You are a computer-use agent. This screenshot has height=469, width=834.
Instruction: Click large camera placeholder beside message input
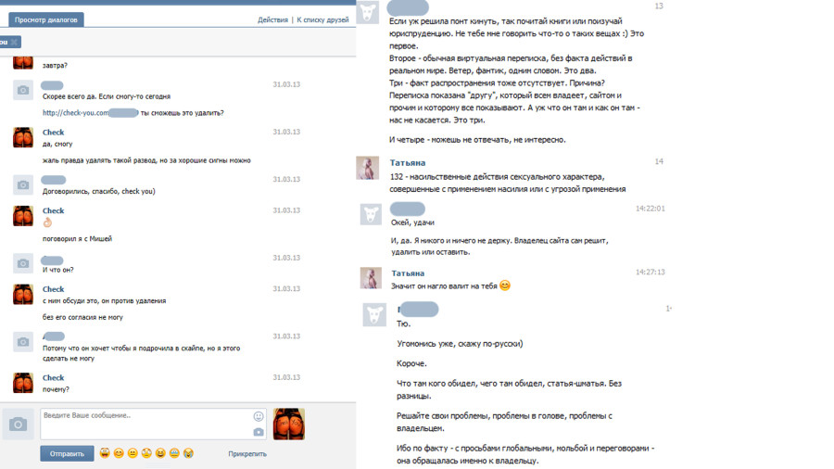click(19, 424)
